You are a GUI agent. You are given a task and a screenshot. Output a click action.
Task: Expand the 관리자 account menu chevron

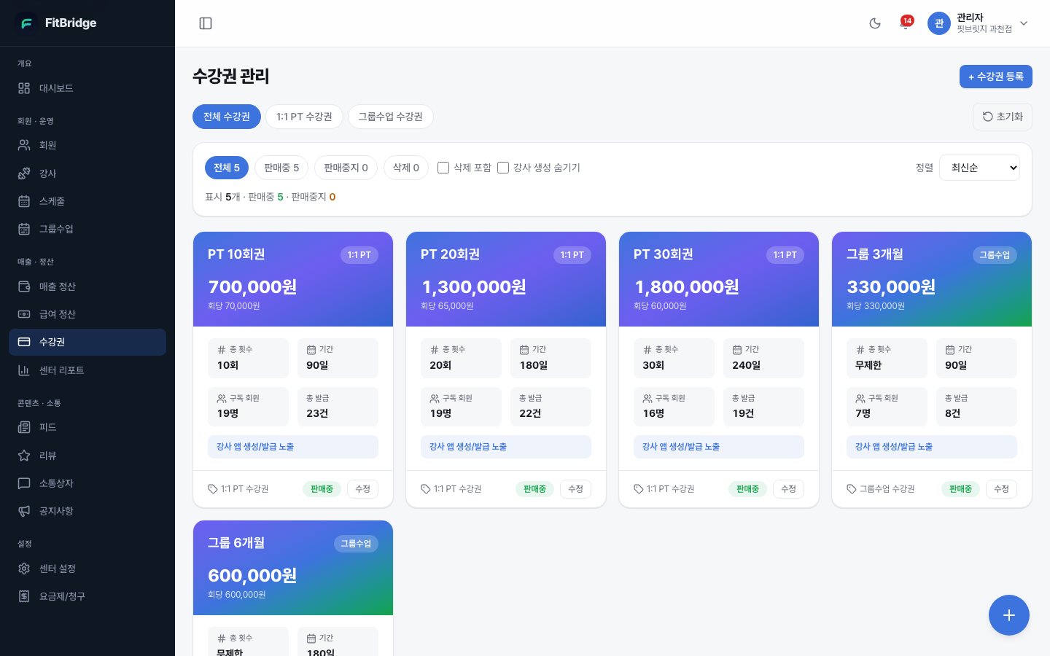coord(1024,23)
